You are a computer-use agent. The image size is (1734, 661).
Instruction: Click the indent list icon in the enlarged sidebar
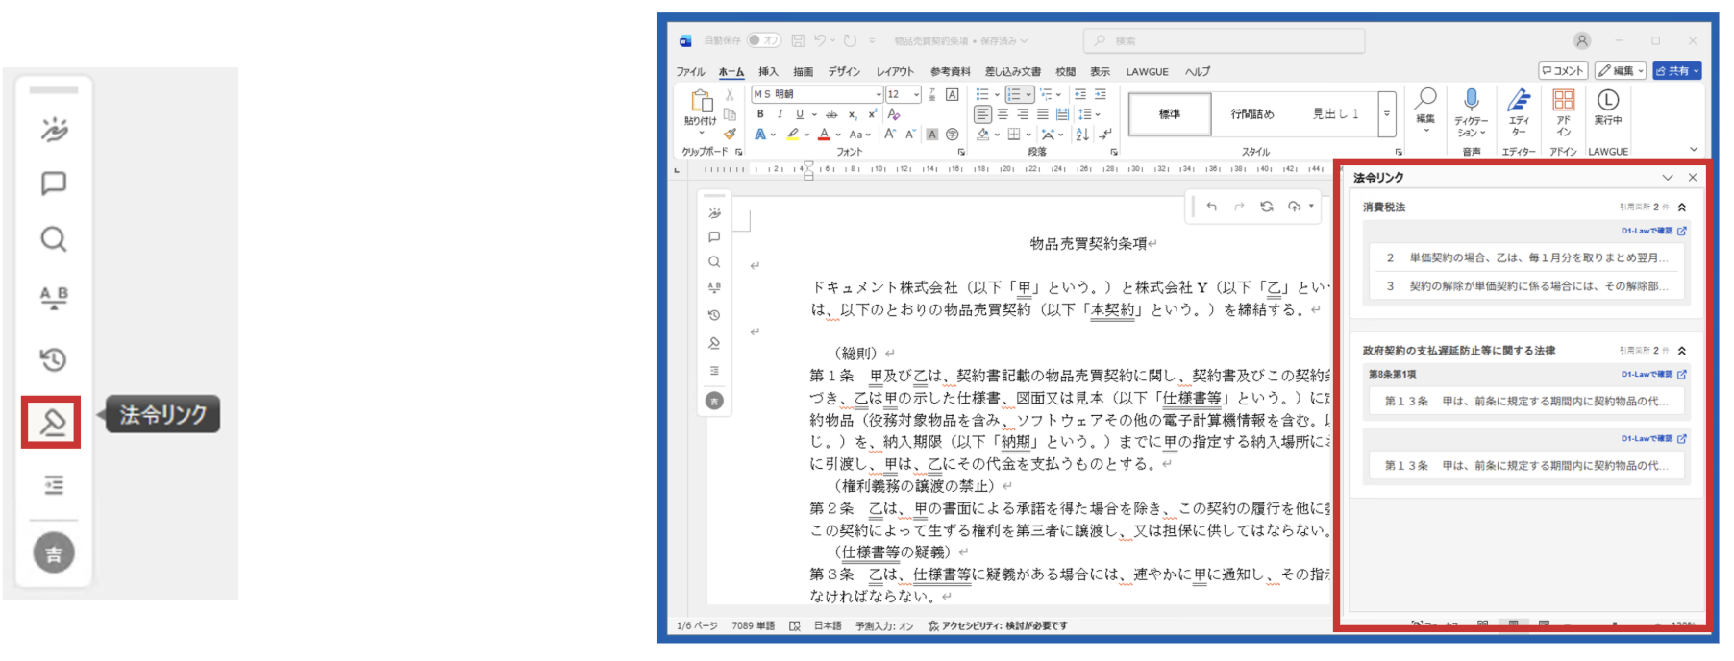(x=54, y=485)
